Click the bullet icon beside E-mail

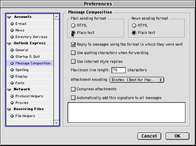point(12,24)
